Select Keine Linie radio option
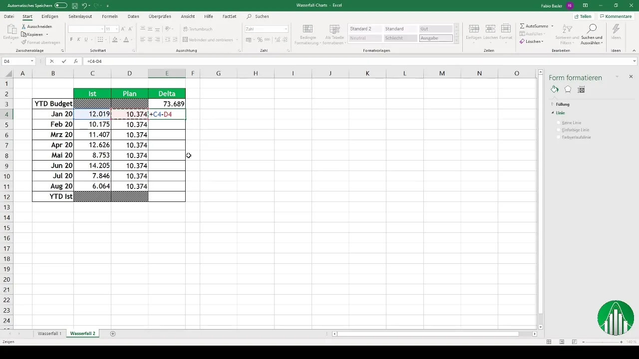 [559, 123]
